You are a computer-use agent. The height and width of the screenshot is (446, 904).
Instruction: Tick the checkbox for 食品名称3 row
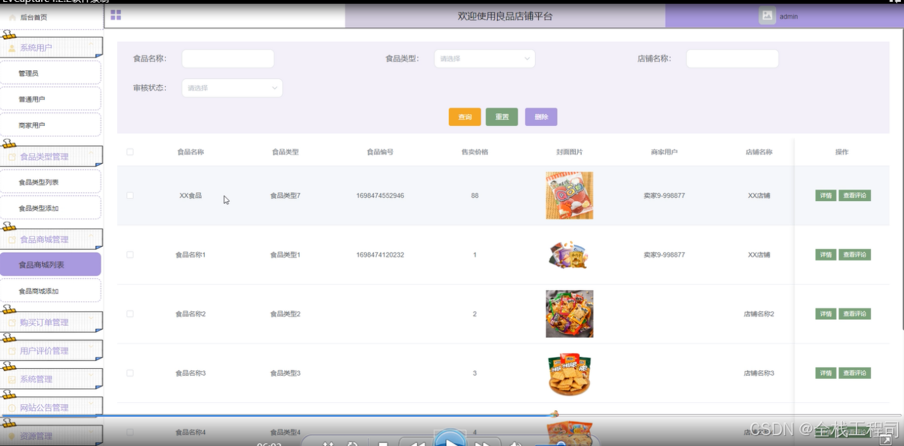click(x=130, y=373)
